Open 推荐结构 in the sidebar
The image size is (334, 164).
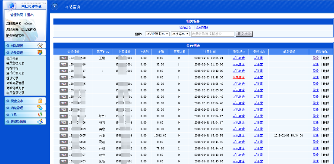[12, 68]
